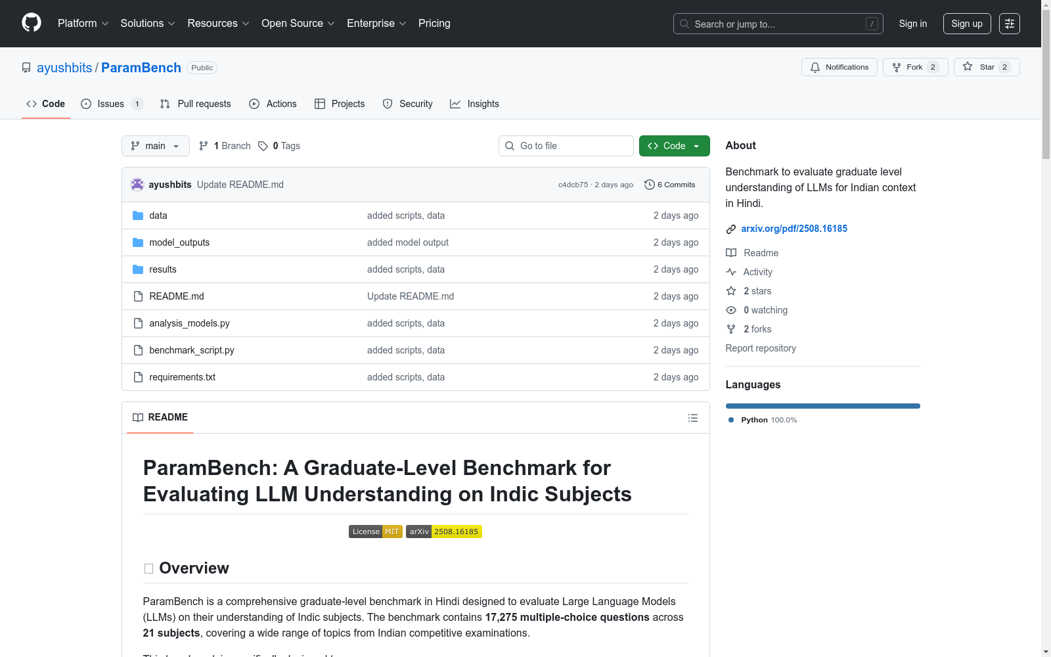This screenshot has width=1051, height=657.
Task: Click the data folder icon
Action: [138, 215]
